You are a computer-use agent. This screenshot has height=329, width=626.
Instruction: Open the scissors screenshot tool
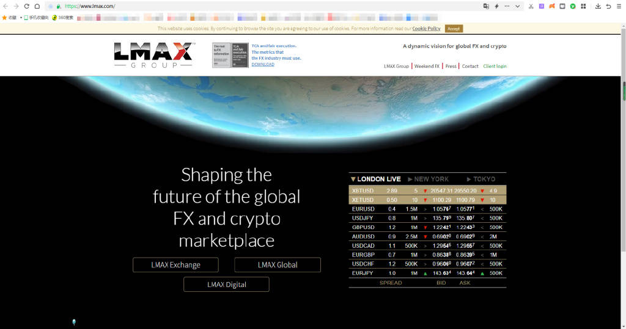point(531,6)
